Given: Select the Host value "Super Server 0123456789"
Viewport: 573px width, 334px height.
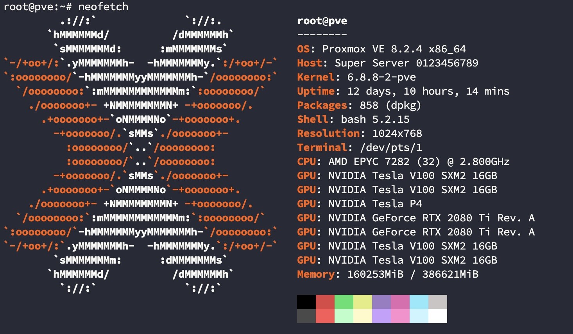Looking at the screenshot, I should [406, 63].
